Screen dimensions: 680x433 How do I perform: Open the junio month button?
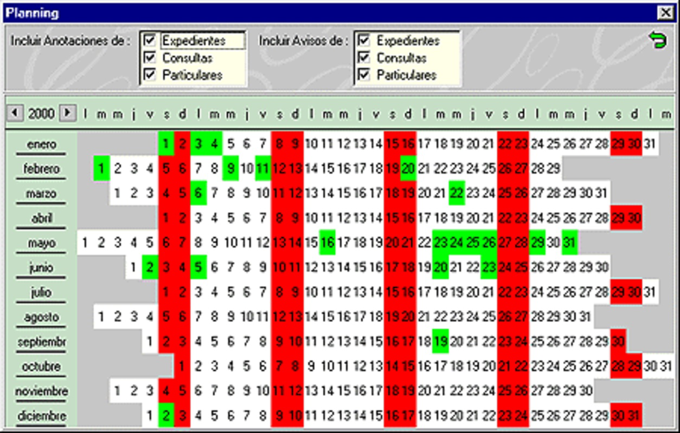(41, 268)
